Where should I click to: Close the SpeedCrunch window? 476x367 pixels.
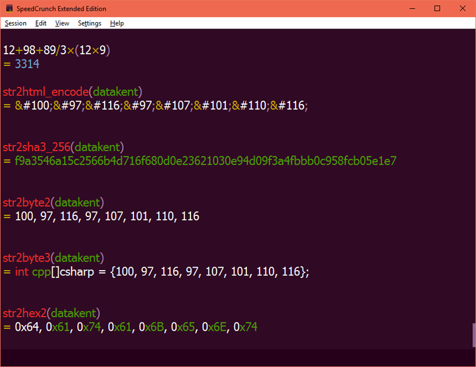tap(462, 8)
